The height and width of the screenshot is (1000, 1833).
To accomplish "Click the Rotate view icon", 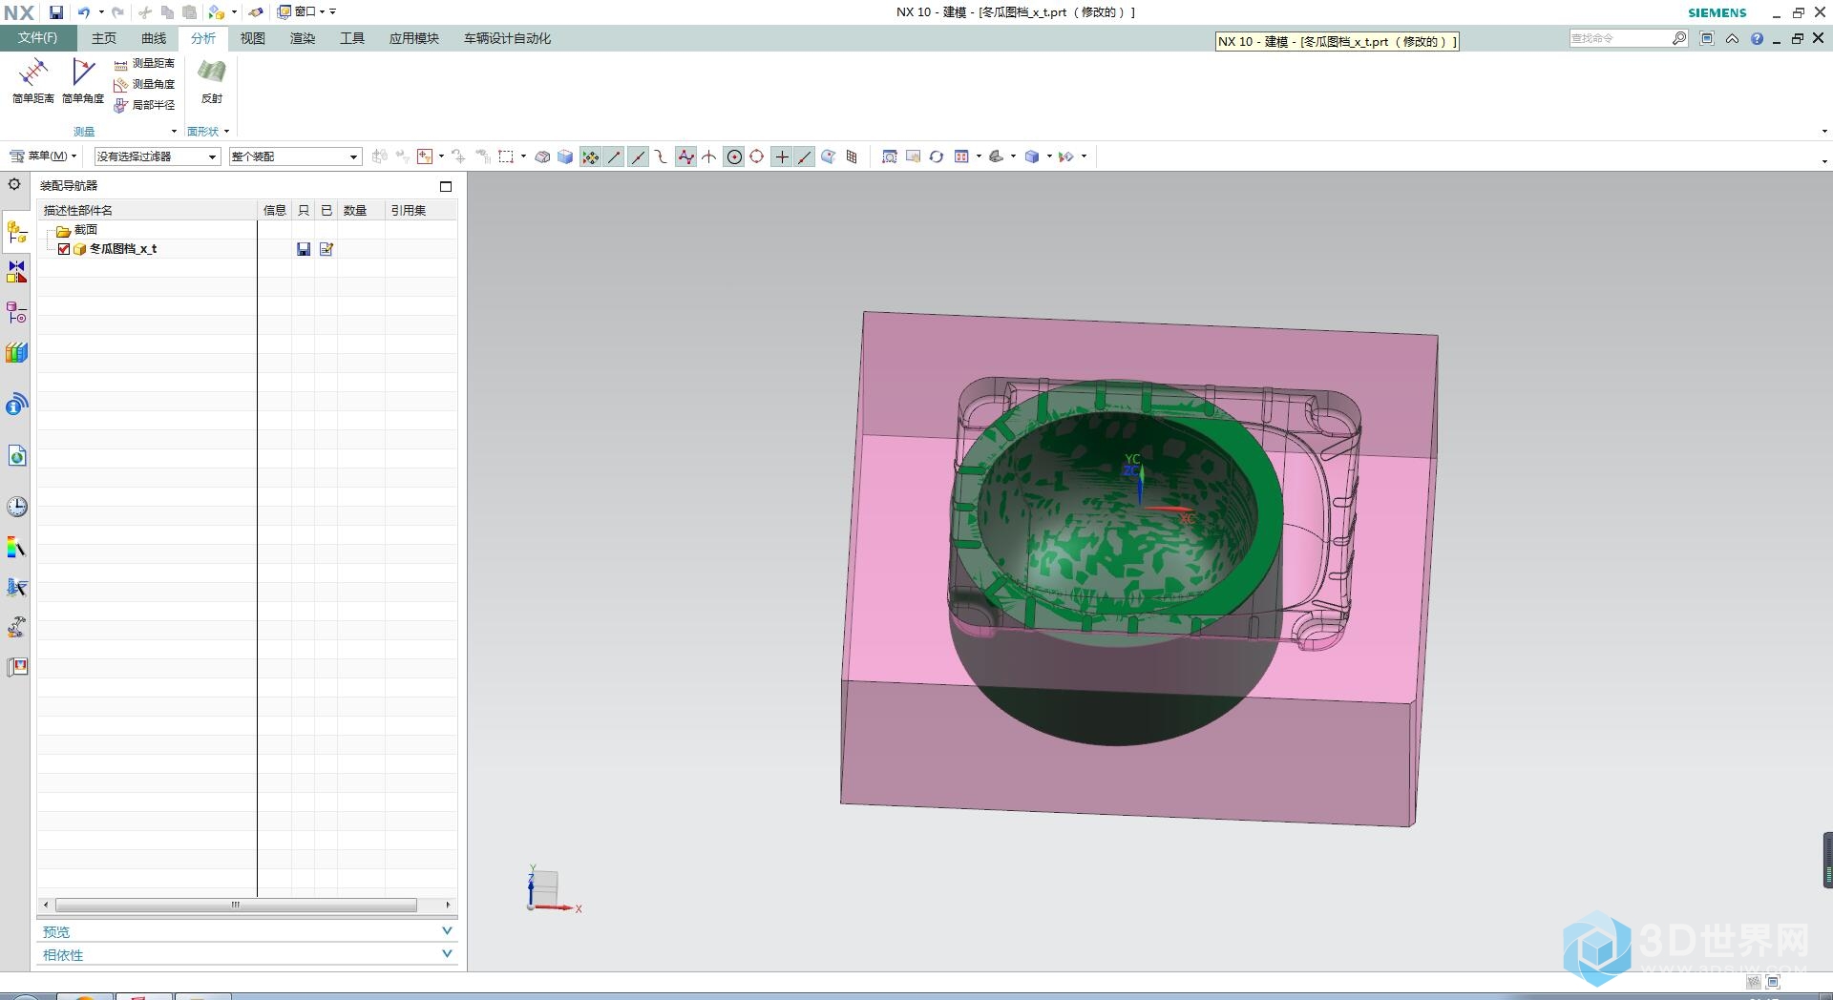I will point(937,156).
